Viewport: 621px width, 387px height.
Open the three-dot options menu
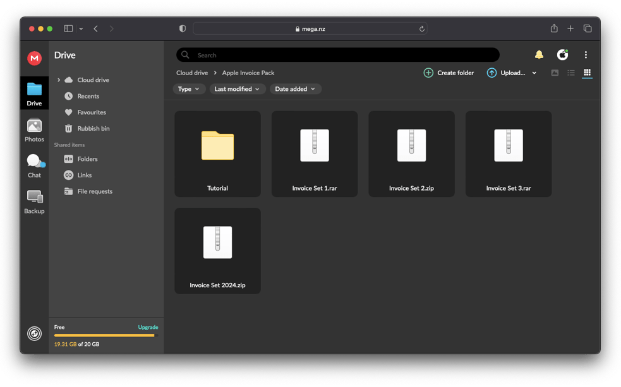pos(586,55)
